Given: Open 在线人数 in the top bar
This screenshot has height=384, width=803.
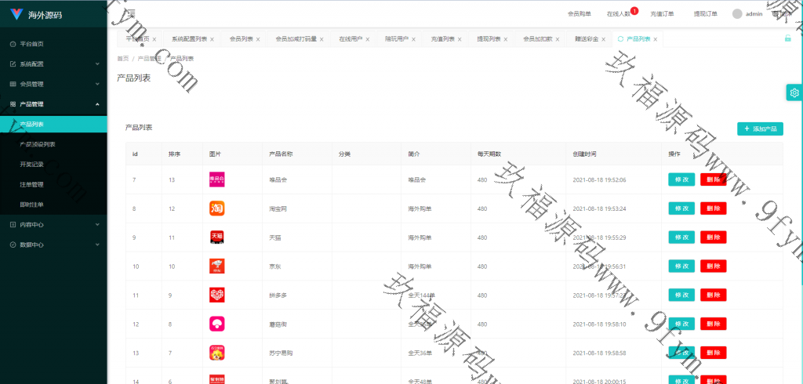Looking at the screenshot, I should click(x=619, y=14).
